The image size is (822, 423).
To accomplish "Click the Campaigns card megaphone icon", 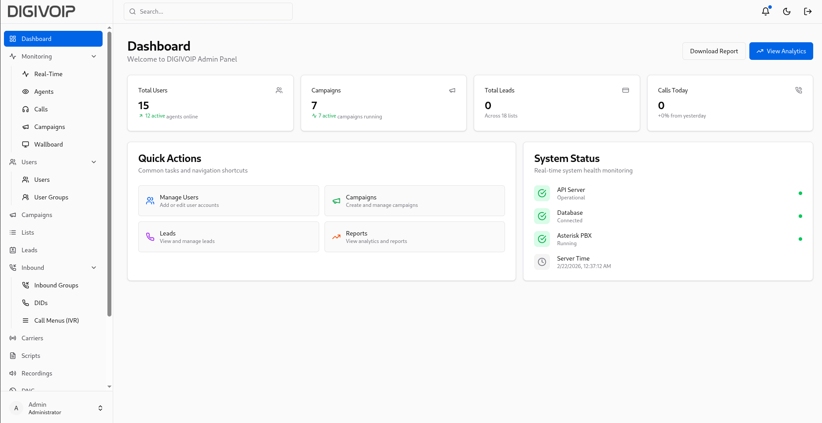I will 452,90.
